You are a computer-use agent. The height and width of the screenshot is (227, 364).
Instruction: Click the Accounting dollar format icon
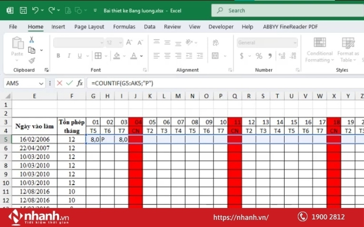point(242,56)
